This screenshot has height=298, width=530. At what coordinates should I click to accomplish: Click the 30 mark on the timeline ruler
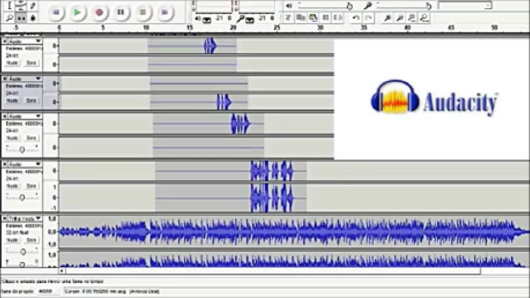320,28
